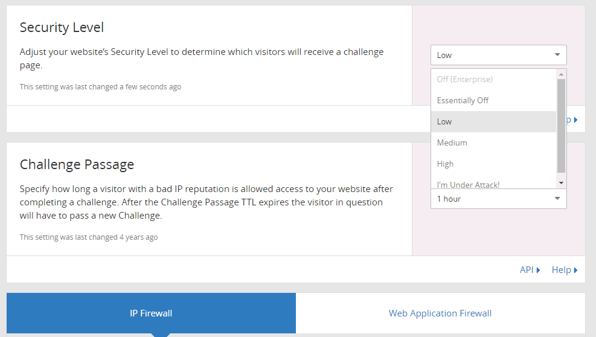Screen dimensions: 596x337
Task: Click the caret on the 1 hour selector
Action: click(557, 199)
